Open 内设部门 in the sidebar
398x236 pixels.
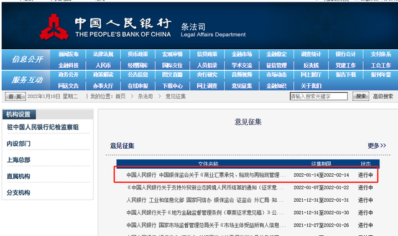click(19, 144)
